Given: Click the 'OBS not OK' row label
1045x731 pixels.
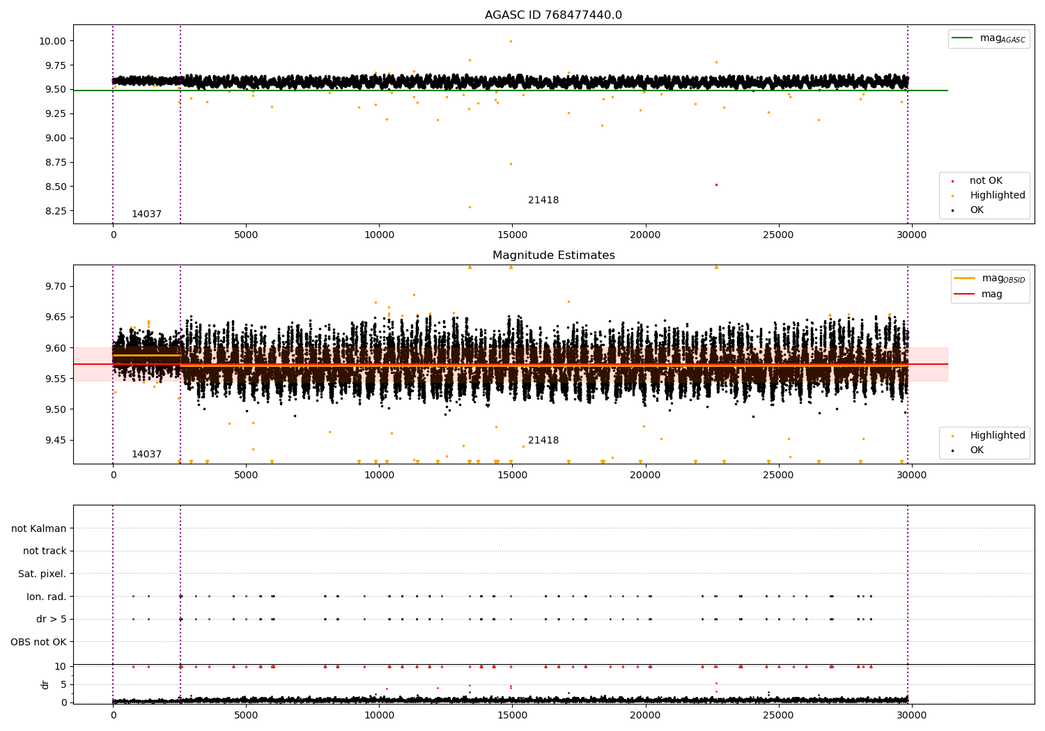Looking at the screenshot, I should click(38, 642).
